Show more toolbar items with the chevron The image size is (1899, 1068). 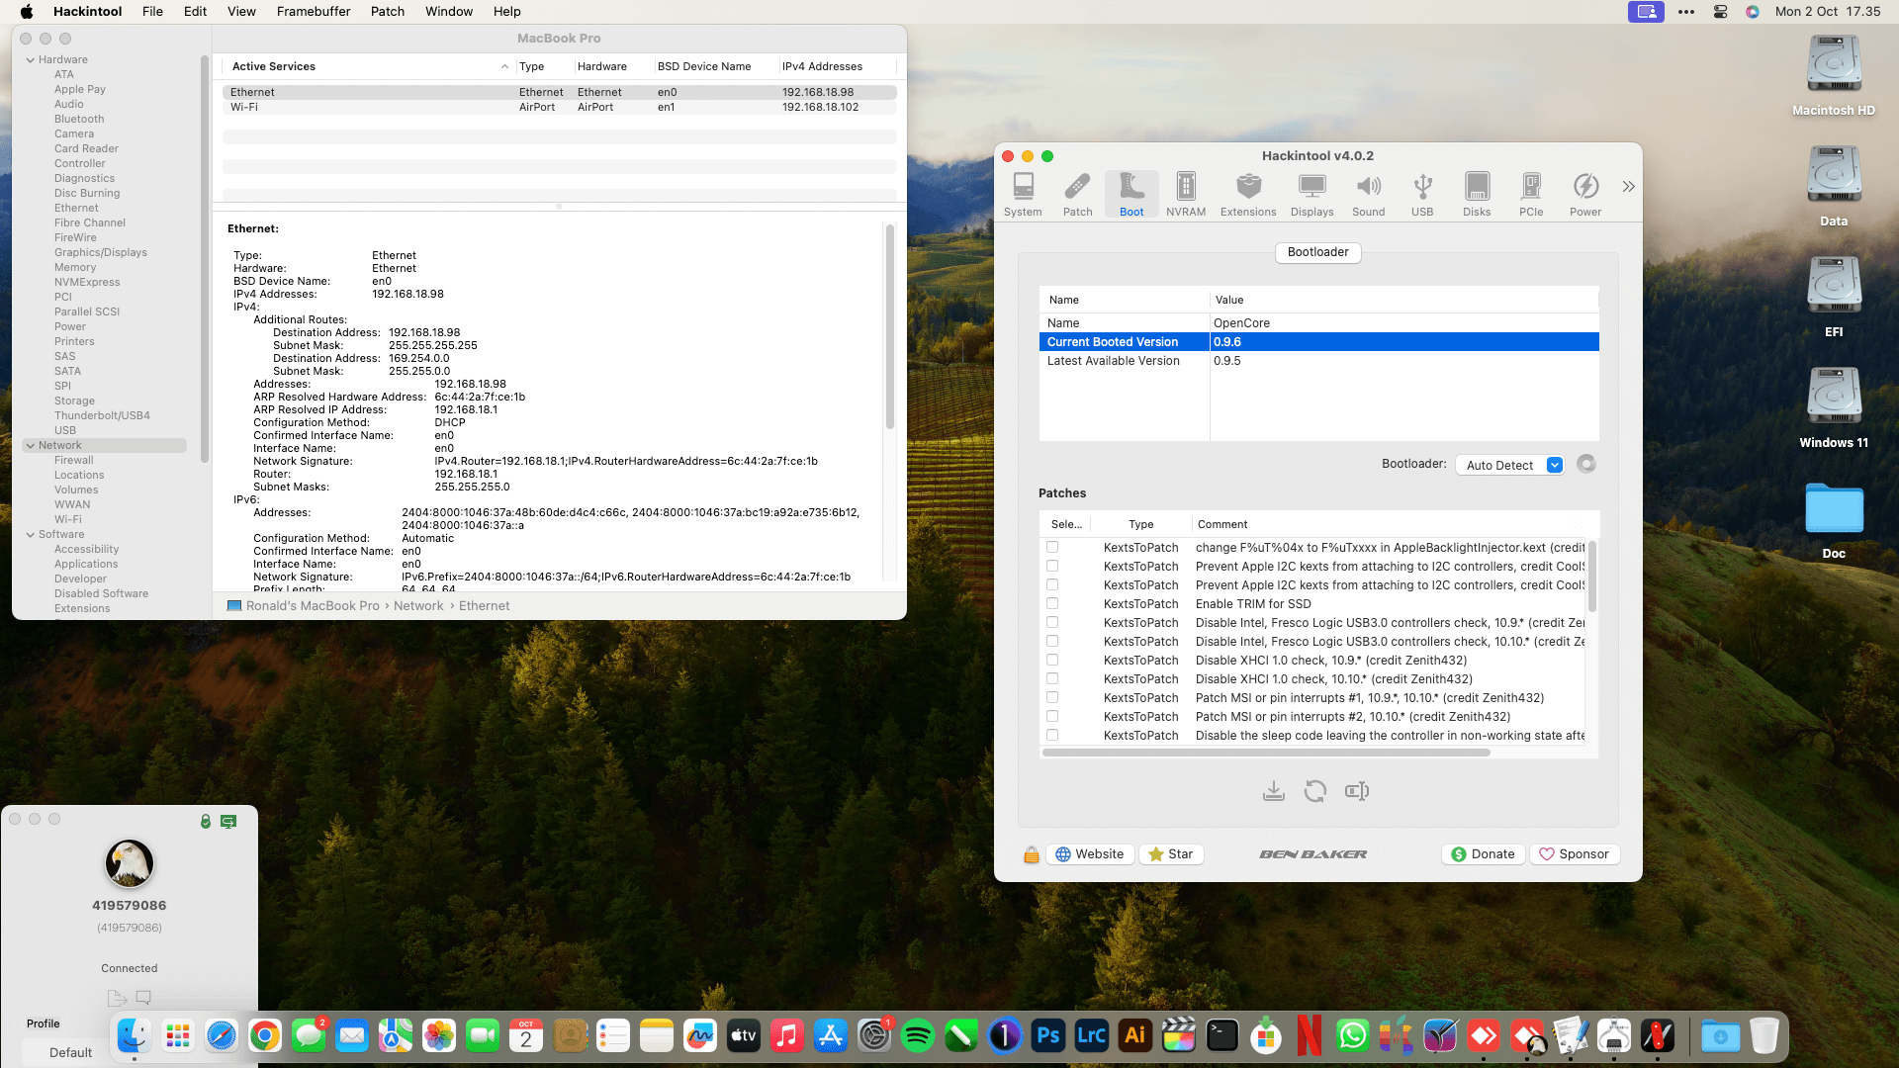tap(1628, 187)
